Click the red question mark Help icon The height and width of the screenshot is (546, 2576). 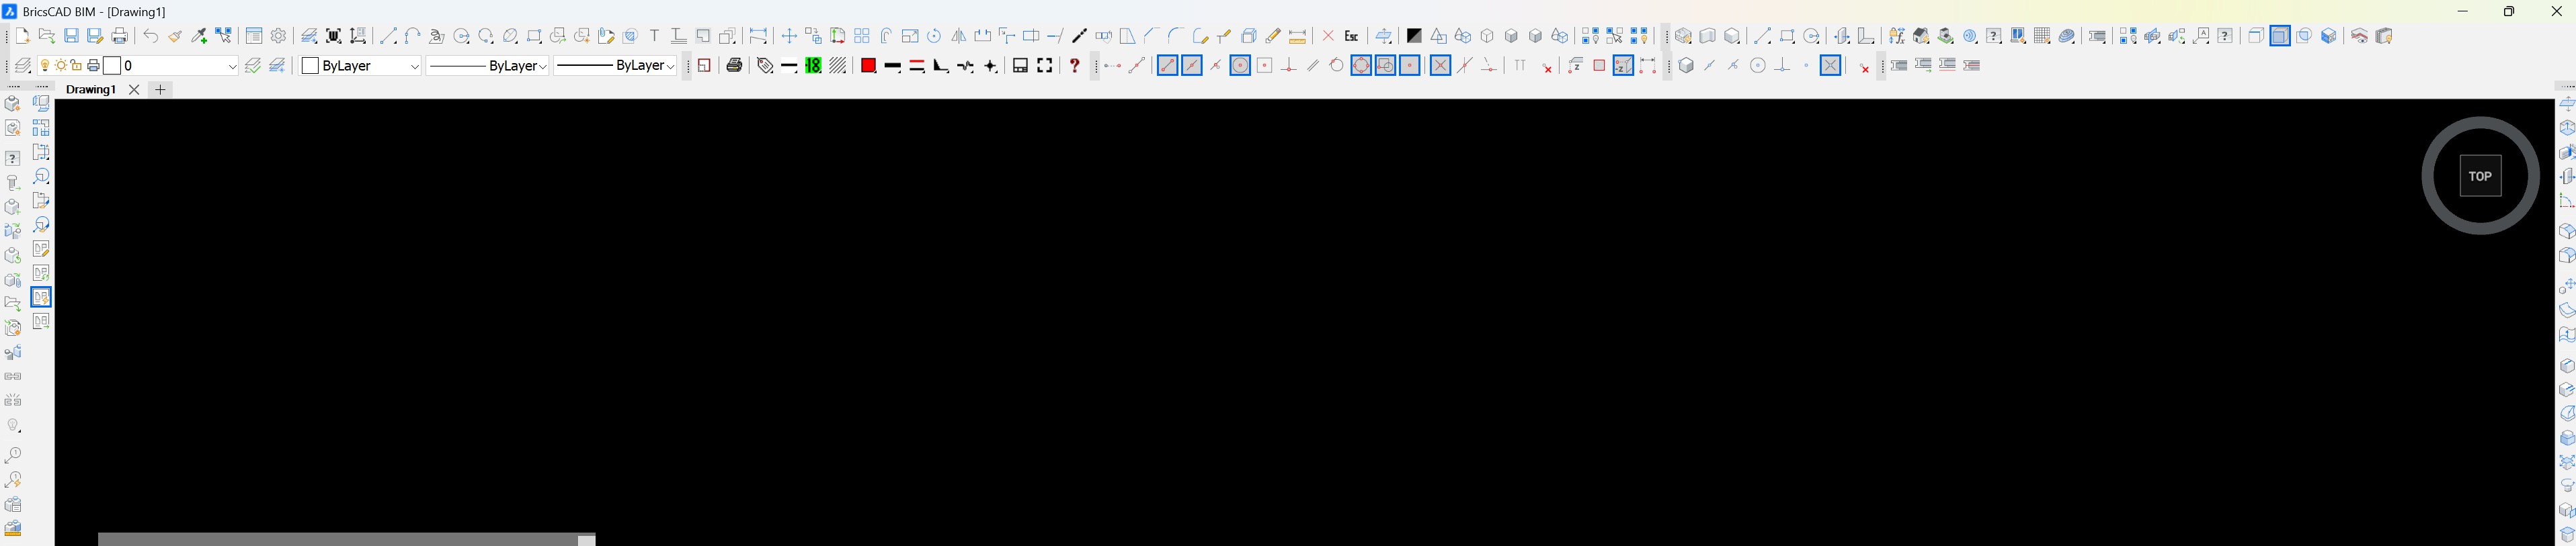(1074, 66)
